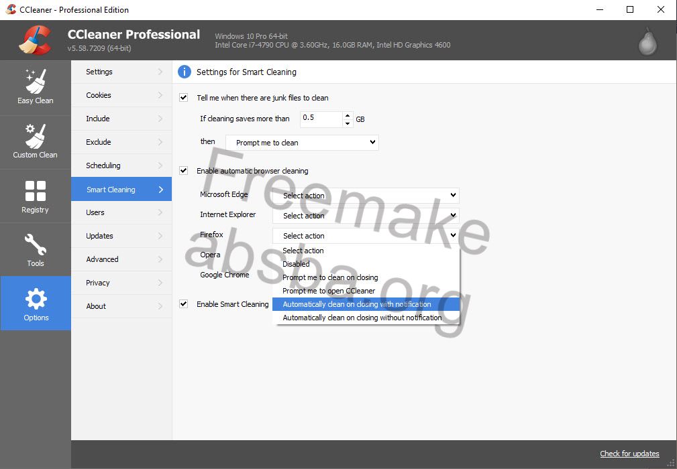Maximize the CCleaner window
This screenshot has height=469, width=677.
[630, 9]
